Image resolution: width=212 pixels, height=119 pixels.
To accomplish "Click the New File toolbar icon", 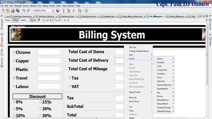I will (x=4, y=11).
